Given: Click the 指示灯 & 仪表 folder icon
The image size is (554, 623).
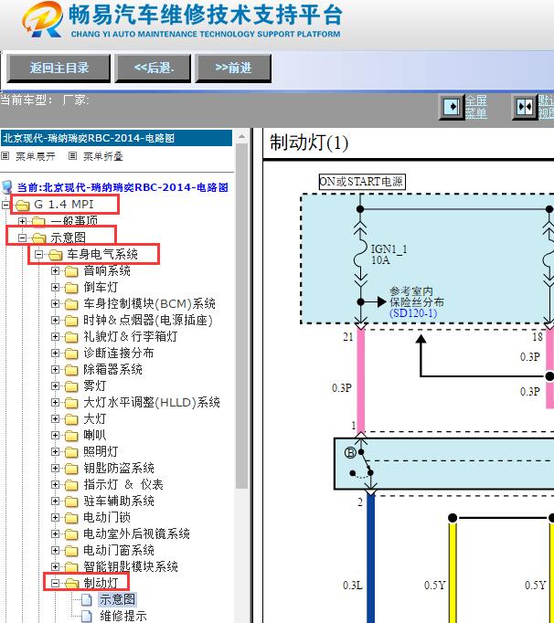Looking at the screenshot, I should coord(71,485).
